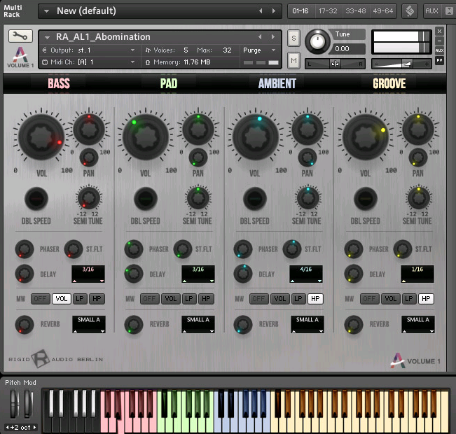
Task: Open BASS delay time 3/16 selector
Action: coord(88,274)
